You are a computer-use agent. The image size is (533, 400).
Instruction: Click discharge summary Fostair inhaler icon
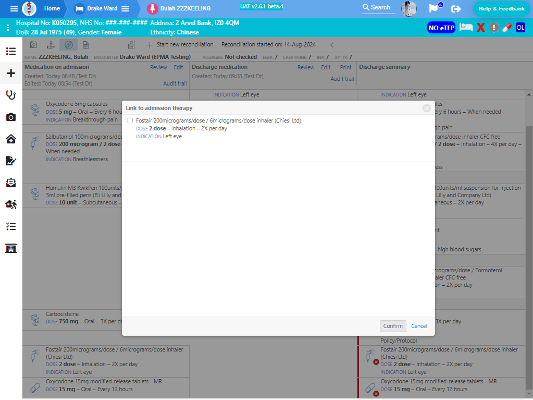(370, 356)
